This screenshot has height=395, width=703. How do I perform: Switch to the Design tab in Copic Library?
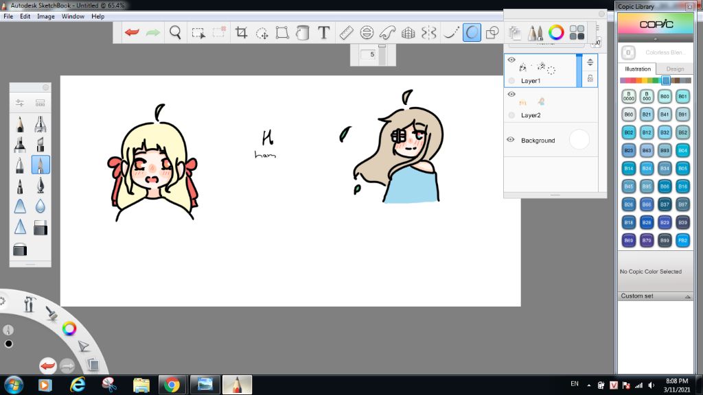tap(675, 69)
